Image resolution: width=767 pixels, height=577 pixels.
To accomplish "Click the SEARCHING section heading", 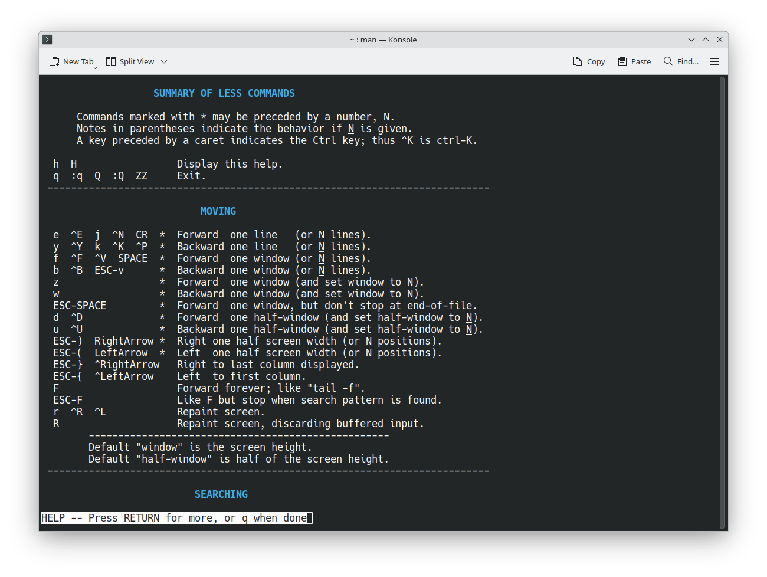I will click(x=221, y=494).
